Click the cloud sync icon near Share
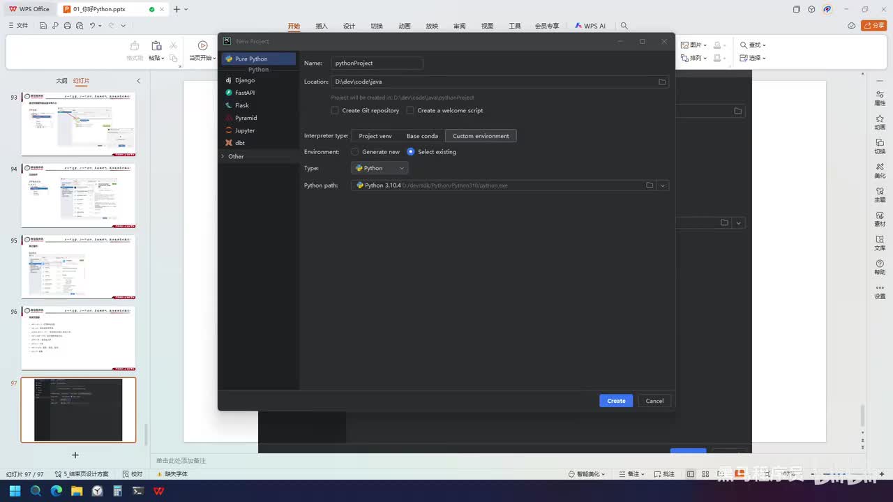The image size is (893, 502). pyautogui.click(x=851, y=26)
